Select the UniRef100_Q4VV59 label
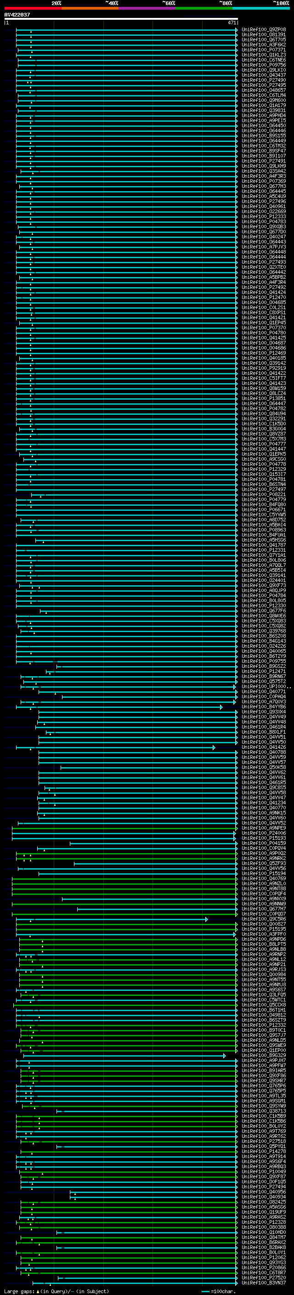 click(264, 757)
